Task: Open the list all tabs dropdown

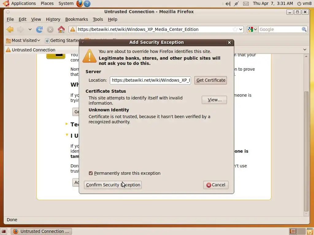Action: [x=305, y=50]
